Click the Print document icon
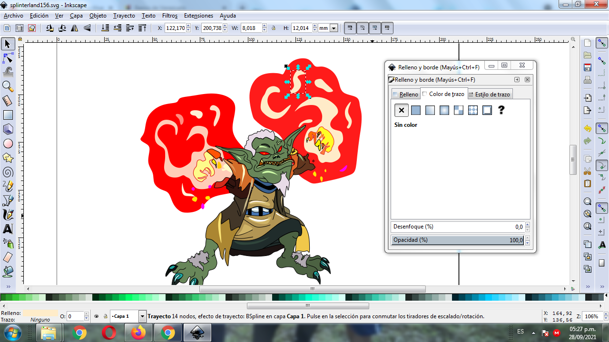609x342 pixels. tap(588, 80)
